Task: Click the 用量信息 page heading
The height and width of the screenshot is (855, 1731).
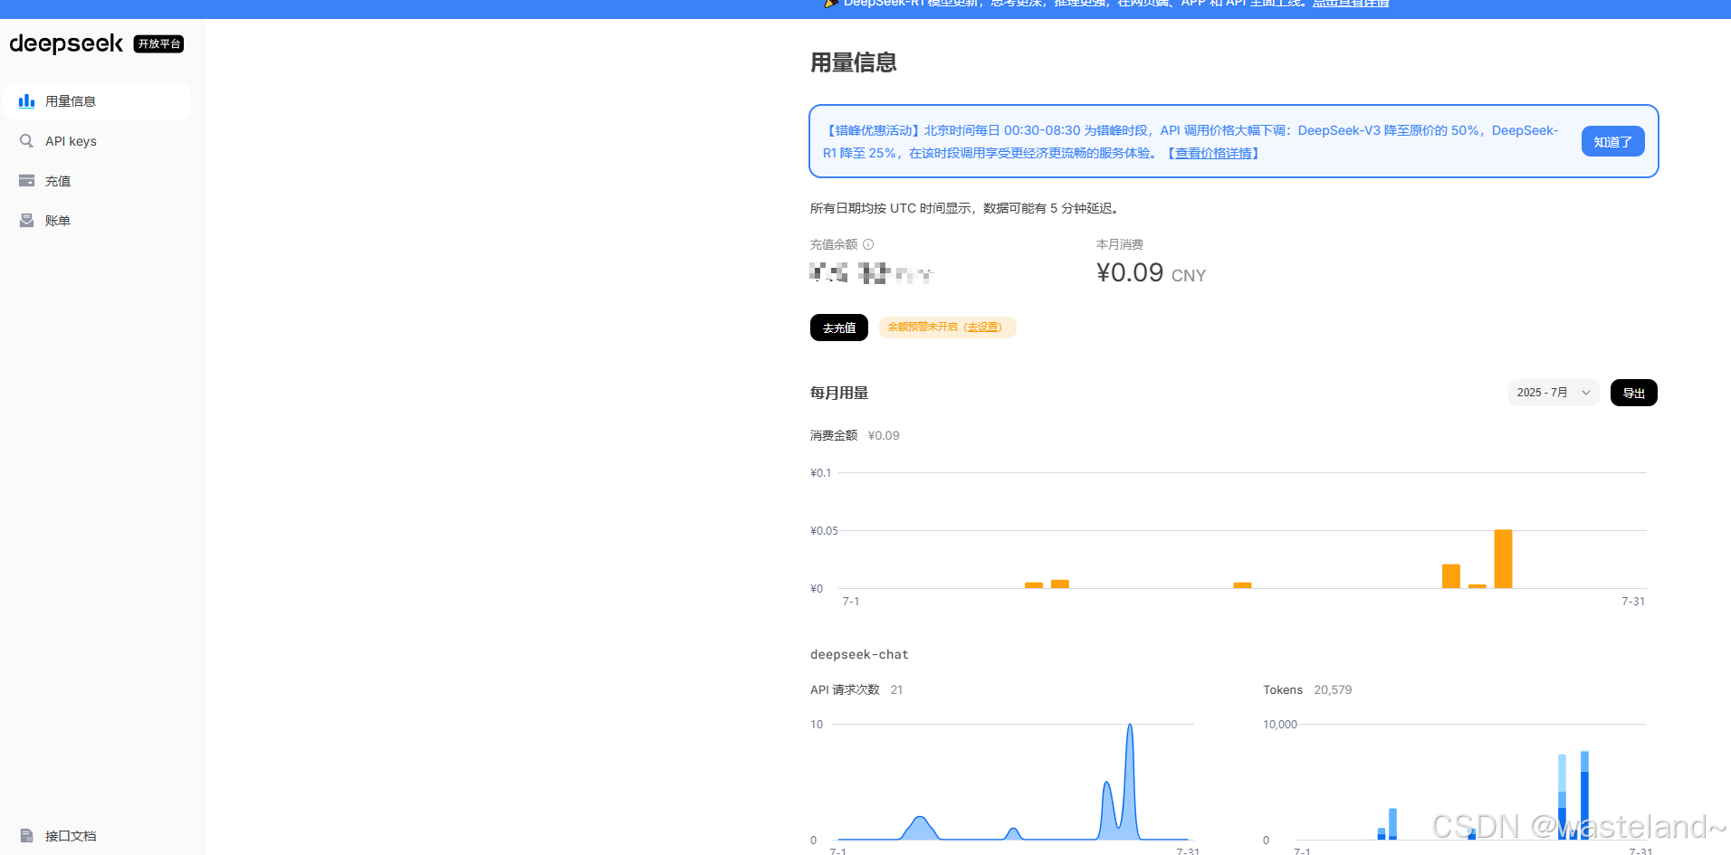Action: pyautogui.click(x=853, y=62)
